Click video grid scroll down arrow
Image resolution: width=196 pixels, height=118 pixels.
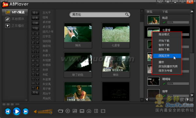[x=142, y=100]
